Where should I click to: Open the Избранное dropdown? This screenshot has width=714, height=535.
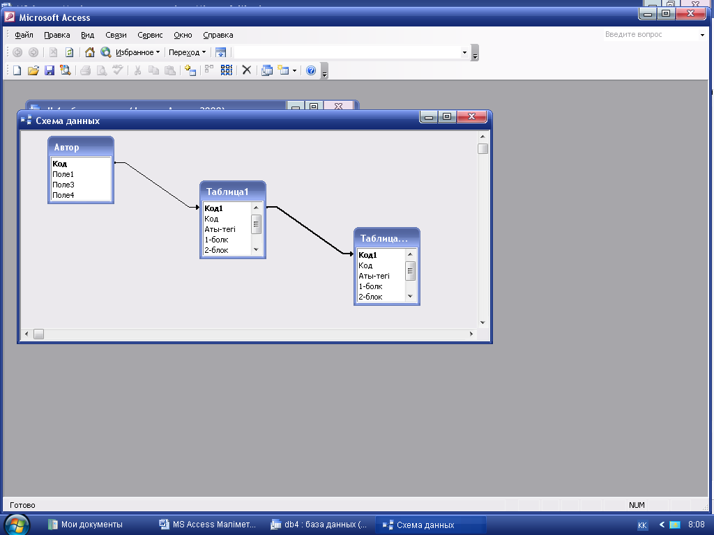137,52
